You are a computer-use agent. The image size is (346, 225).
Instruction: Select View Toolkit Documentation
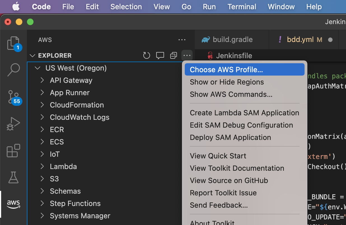(245, 168)
